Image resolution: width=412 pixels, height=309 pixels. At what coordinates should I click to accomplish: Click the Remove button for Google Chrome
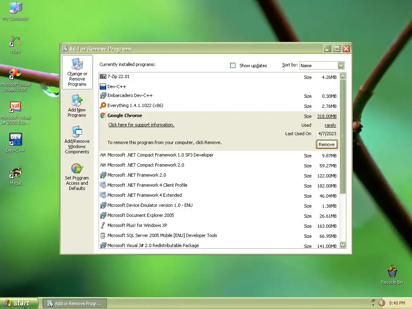(327, 144)
